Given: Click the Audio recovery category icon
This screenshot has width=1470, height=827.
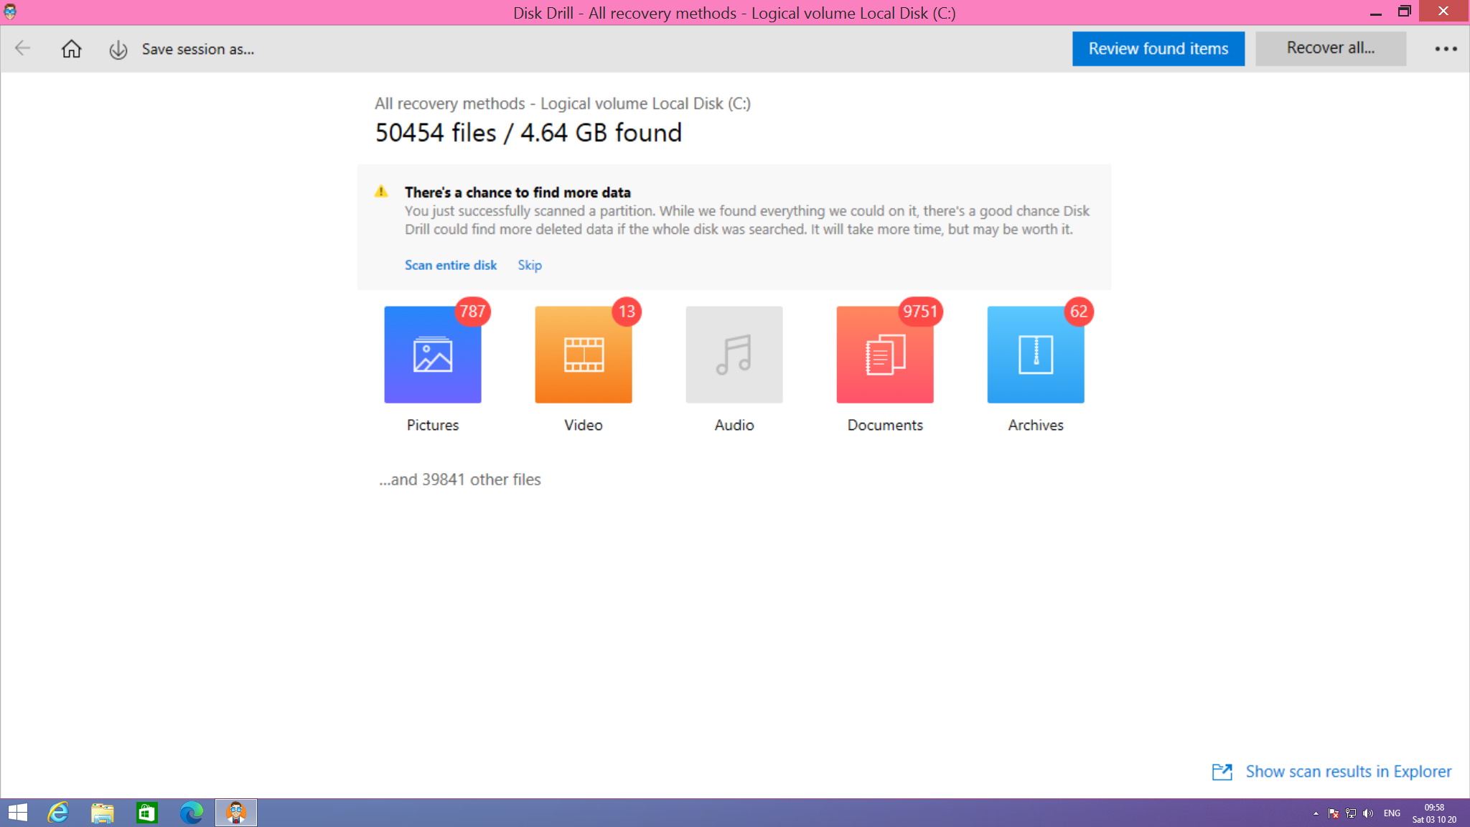Looking at the screenshot, I should pyautogui.click(x=734, y=355).
